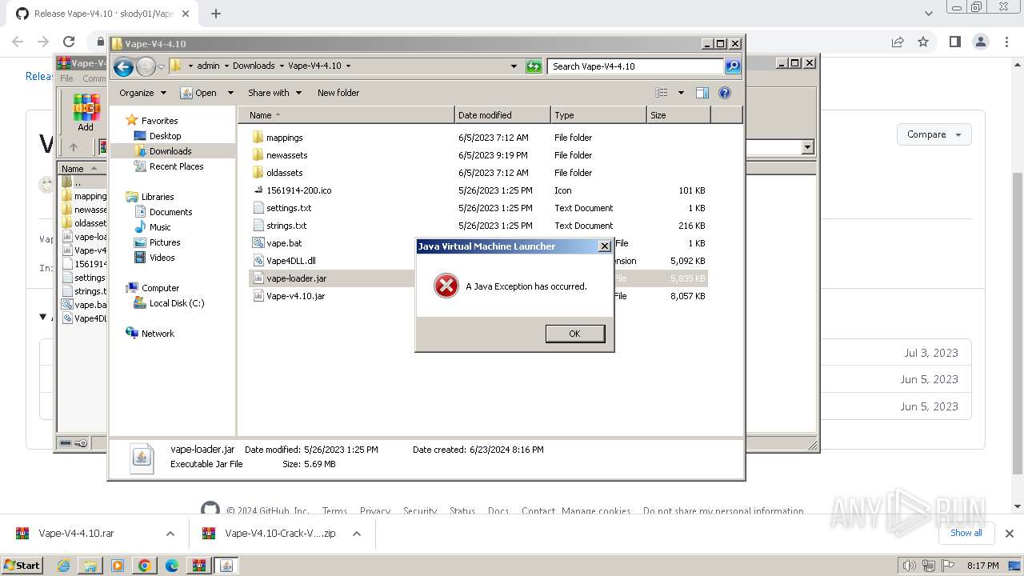Click Show all downloads
The image size is (1024, 576).
[966, 533]
